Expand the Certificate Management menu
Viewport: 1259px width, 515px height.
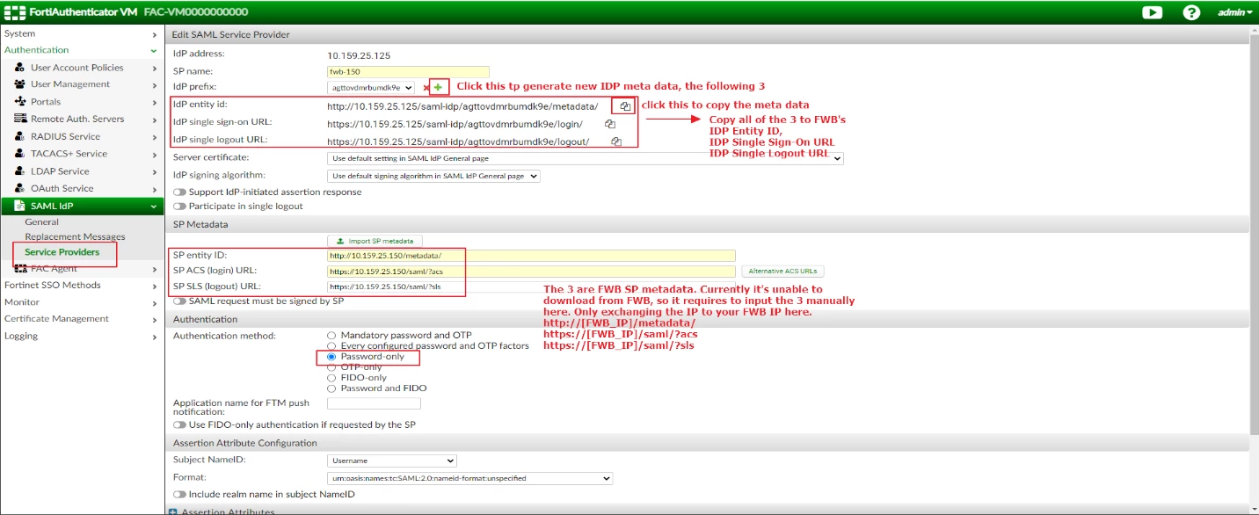coord(80,319)
